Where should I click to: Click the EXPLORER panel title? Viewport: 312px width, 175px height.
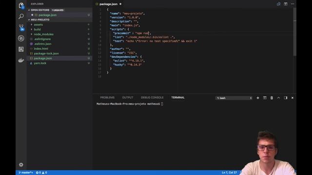pyautogui.click(x=37, y=4)
